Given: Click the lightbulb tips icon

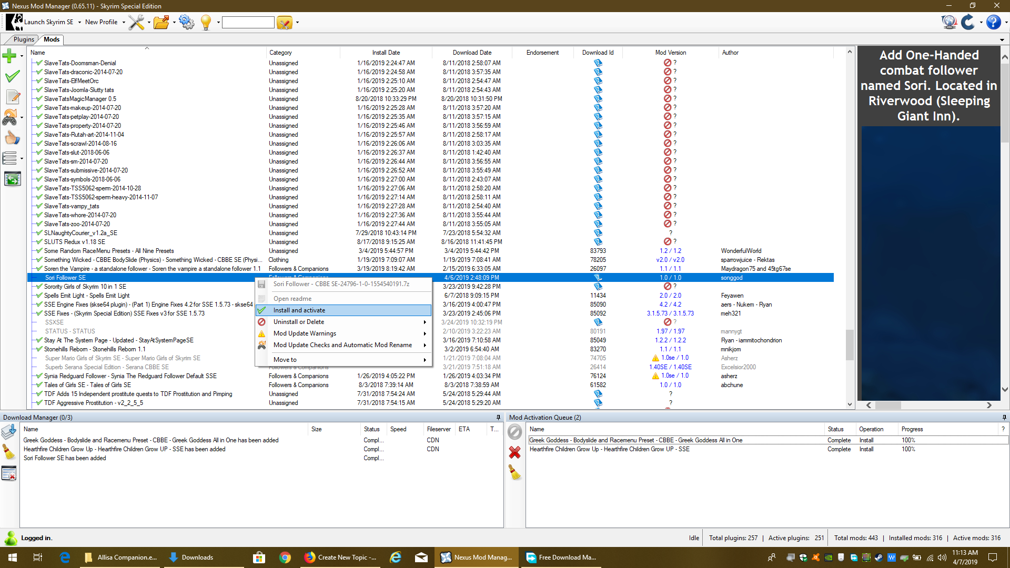Looking at the screenshot, I should [x=206, y=22].
